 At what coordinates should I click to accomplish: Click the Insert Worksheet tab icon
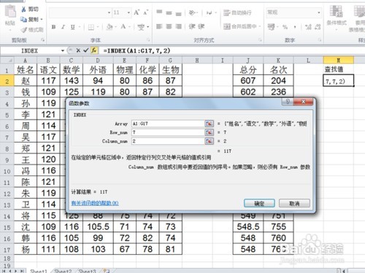(x=106, y=271)
